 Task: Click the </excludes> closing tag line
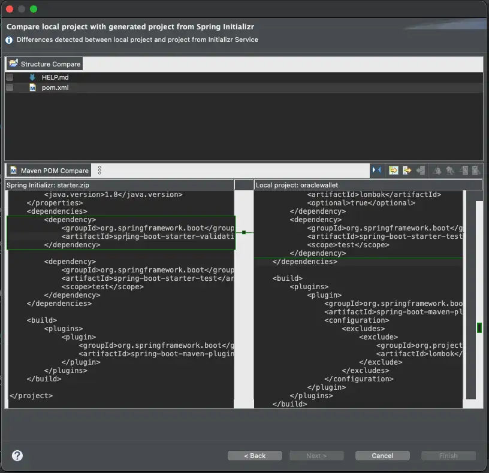(x=366, y=371)
